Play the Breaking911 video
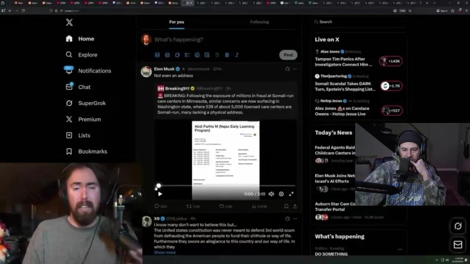This screenshot has width=470, height=264. 160,194
